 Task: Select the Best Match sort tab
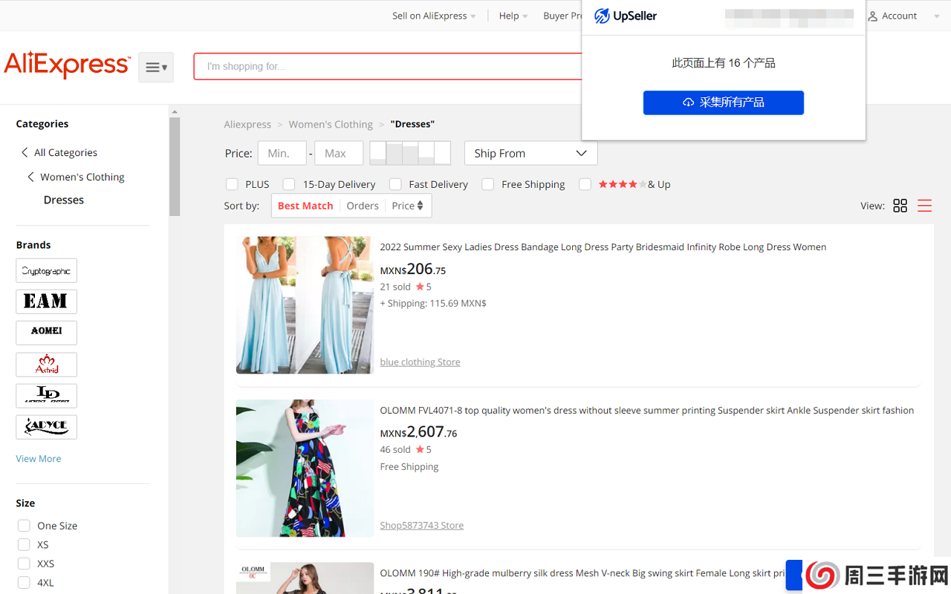click(305, 205)
